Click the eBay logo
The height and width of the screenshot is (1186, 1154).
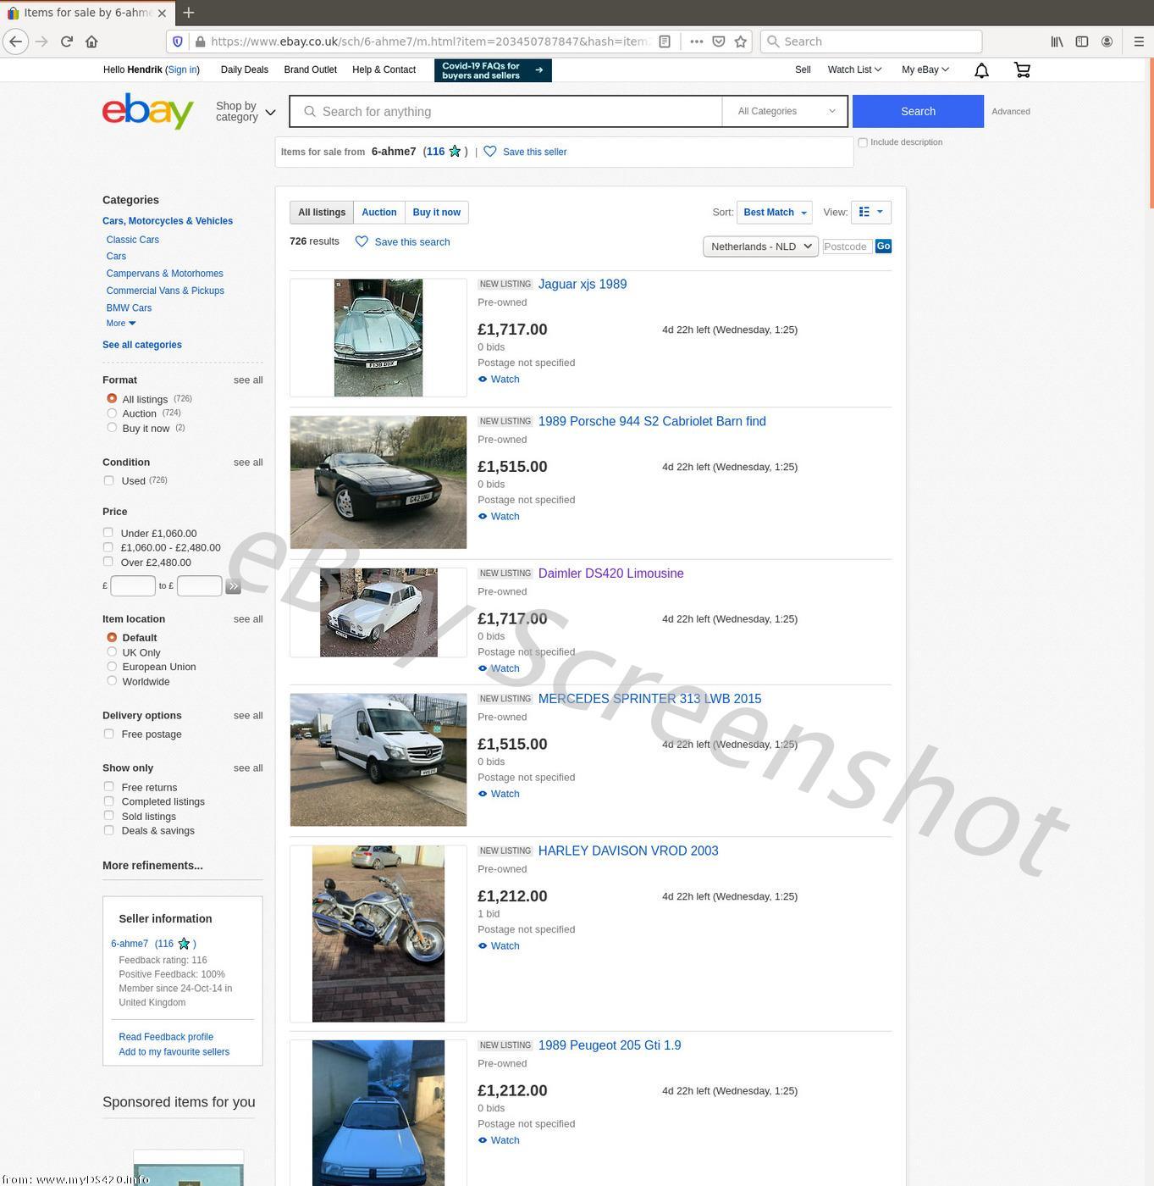pos(148,112)
